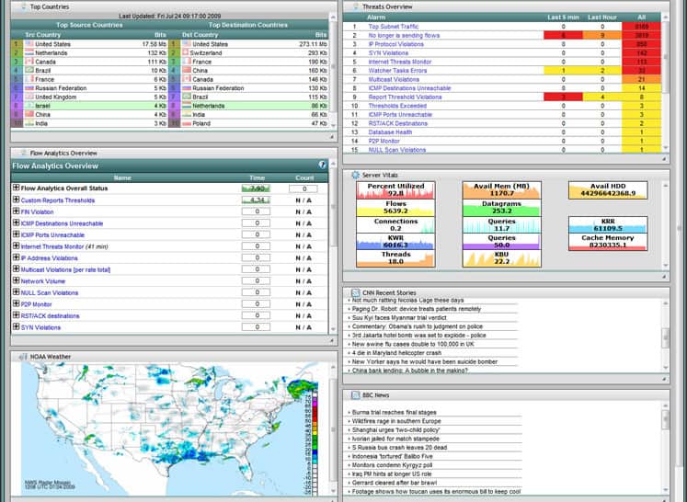This screenshot has width=687, height=502.
Task: Click the FIN Violation time value box
Action: pyautogui.click(x=256, y=211)
